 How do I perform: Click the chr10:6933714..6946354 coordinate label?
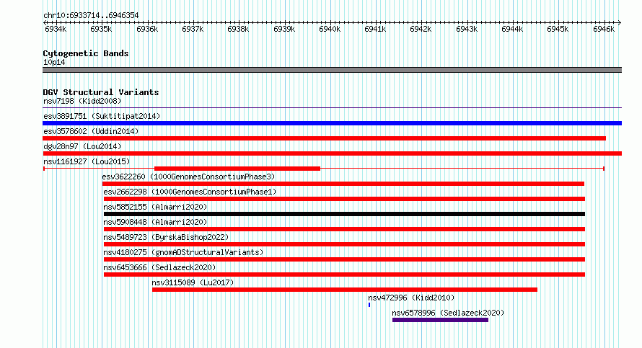[91, 15]
